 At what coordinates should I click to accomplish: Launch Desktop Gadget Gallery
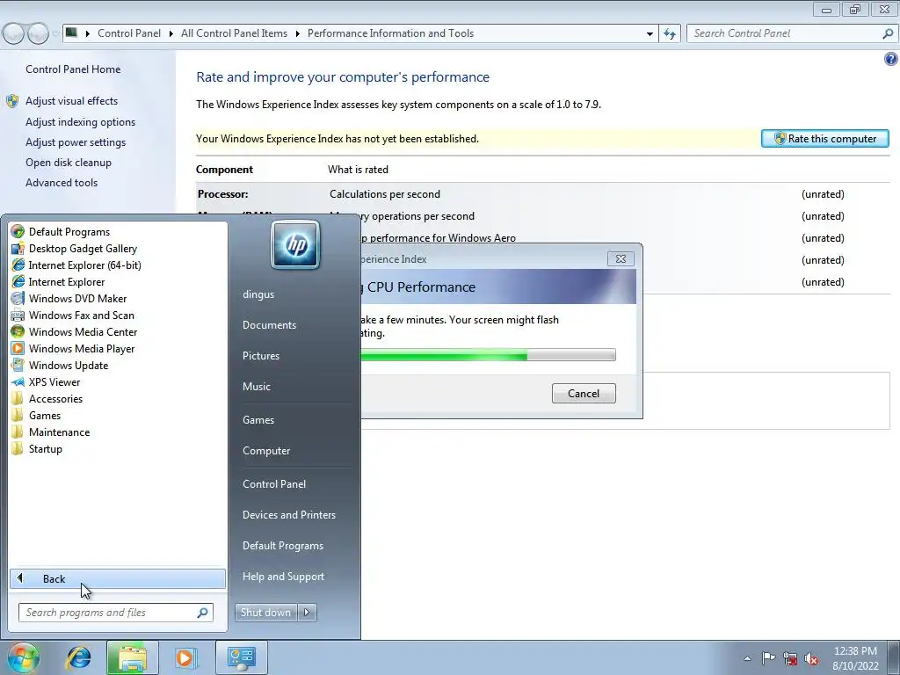(74, 249)
